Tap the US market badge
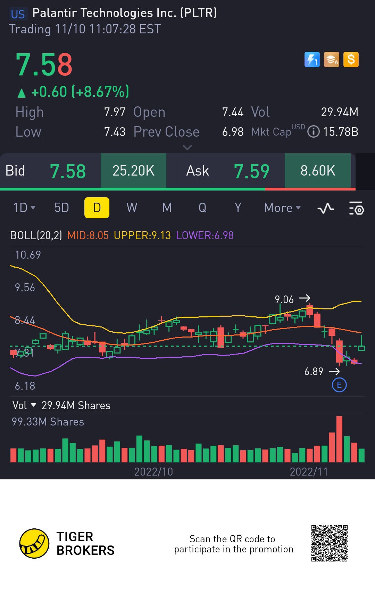 pos(18,14)
